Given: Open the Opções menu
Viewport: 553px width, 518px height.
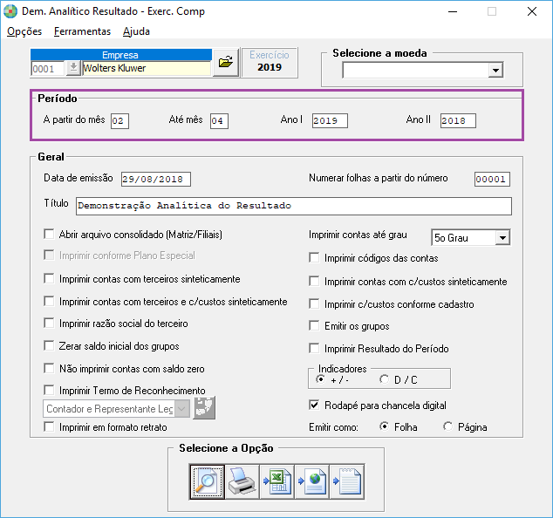Looking at the screenshot, I should pos(24,31).
